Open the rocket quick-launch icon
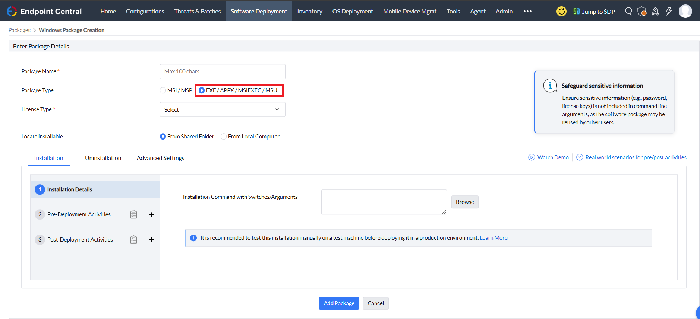The width and height of the screenshot is (700, 319). point(655,12)
